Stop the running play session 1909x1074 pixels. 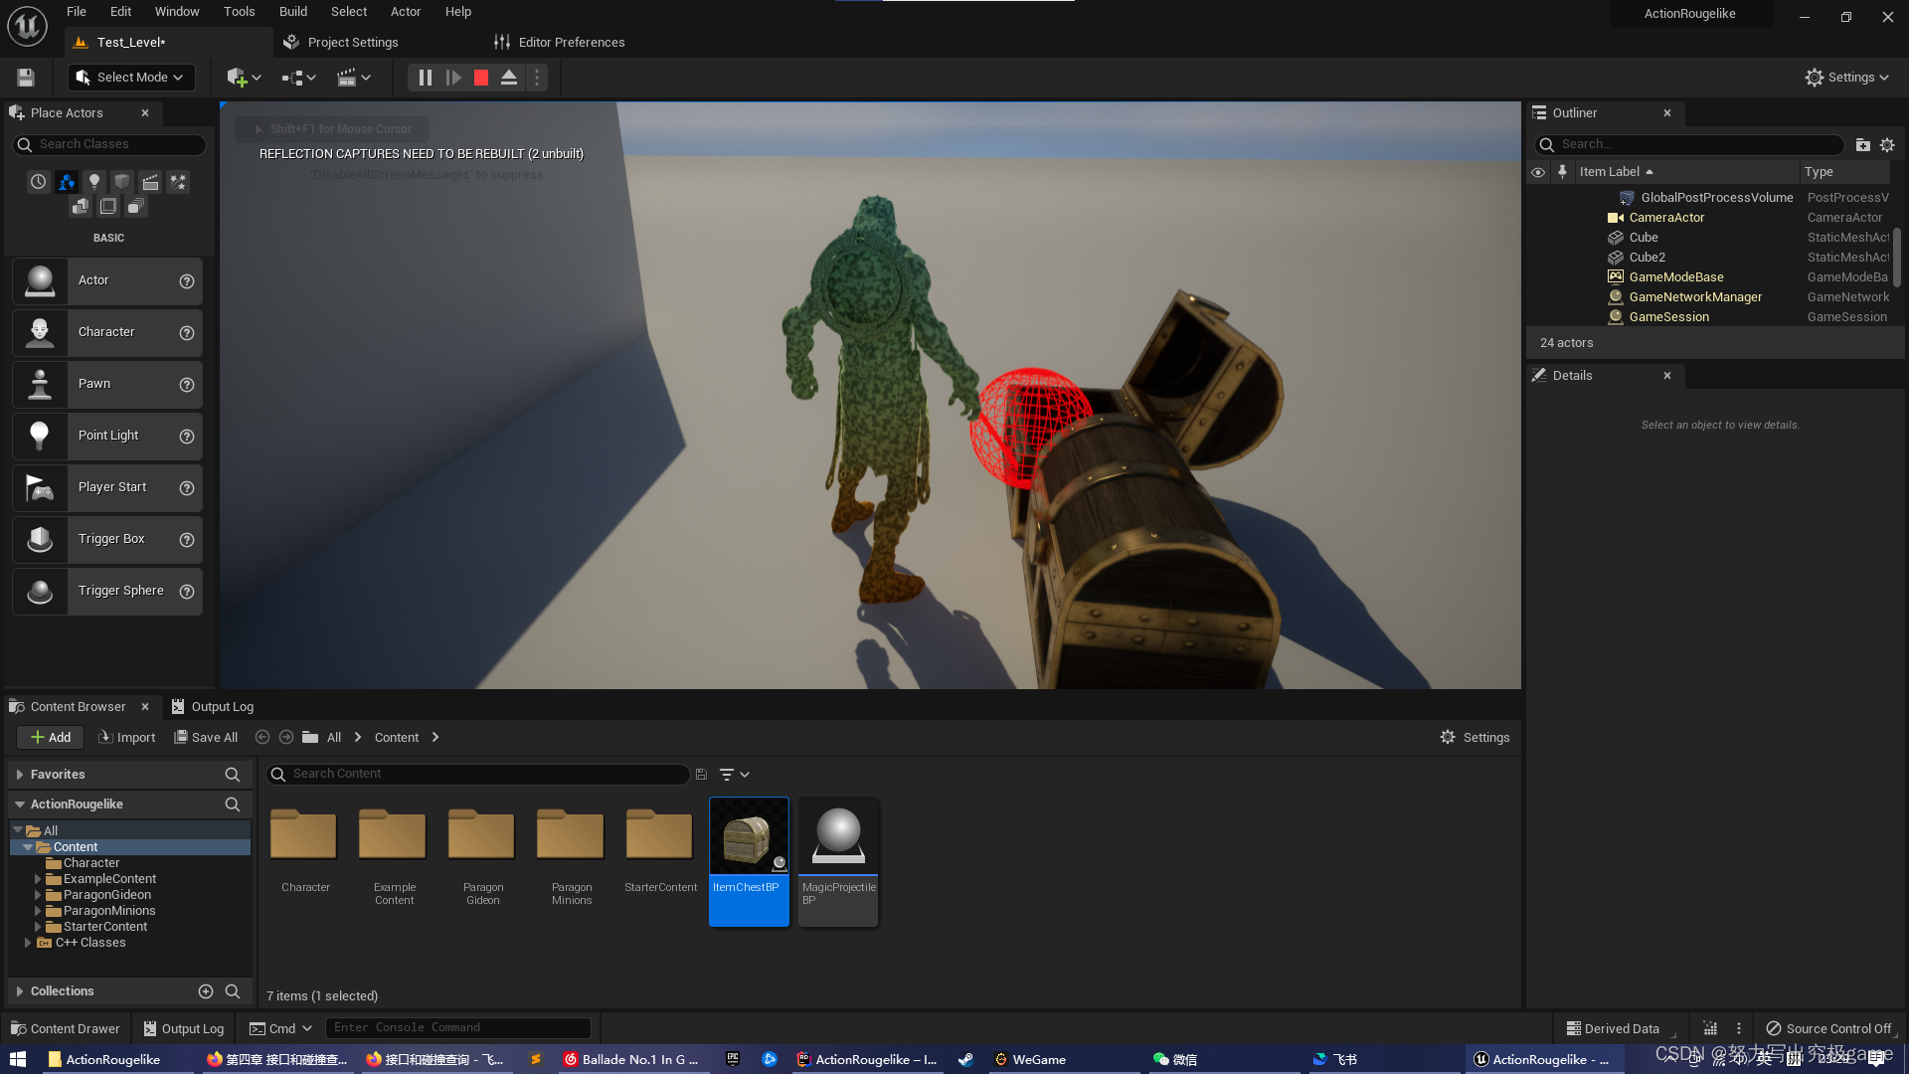481,78
